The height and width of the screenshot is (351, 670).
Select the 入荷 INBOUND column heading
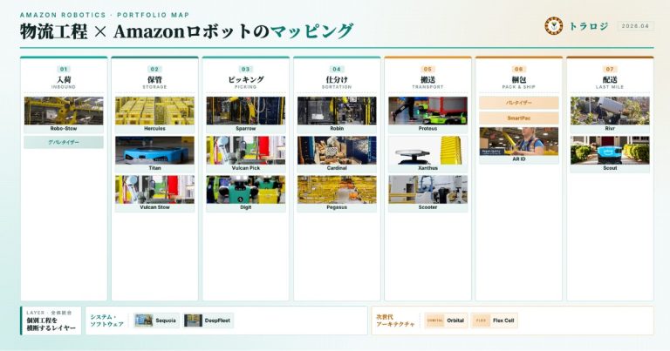[x=64, y=82]
